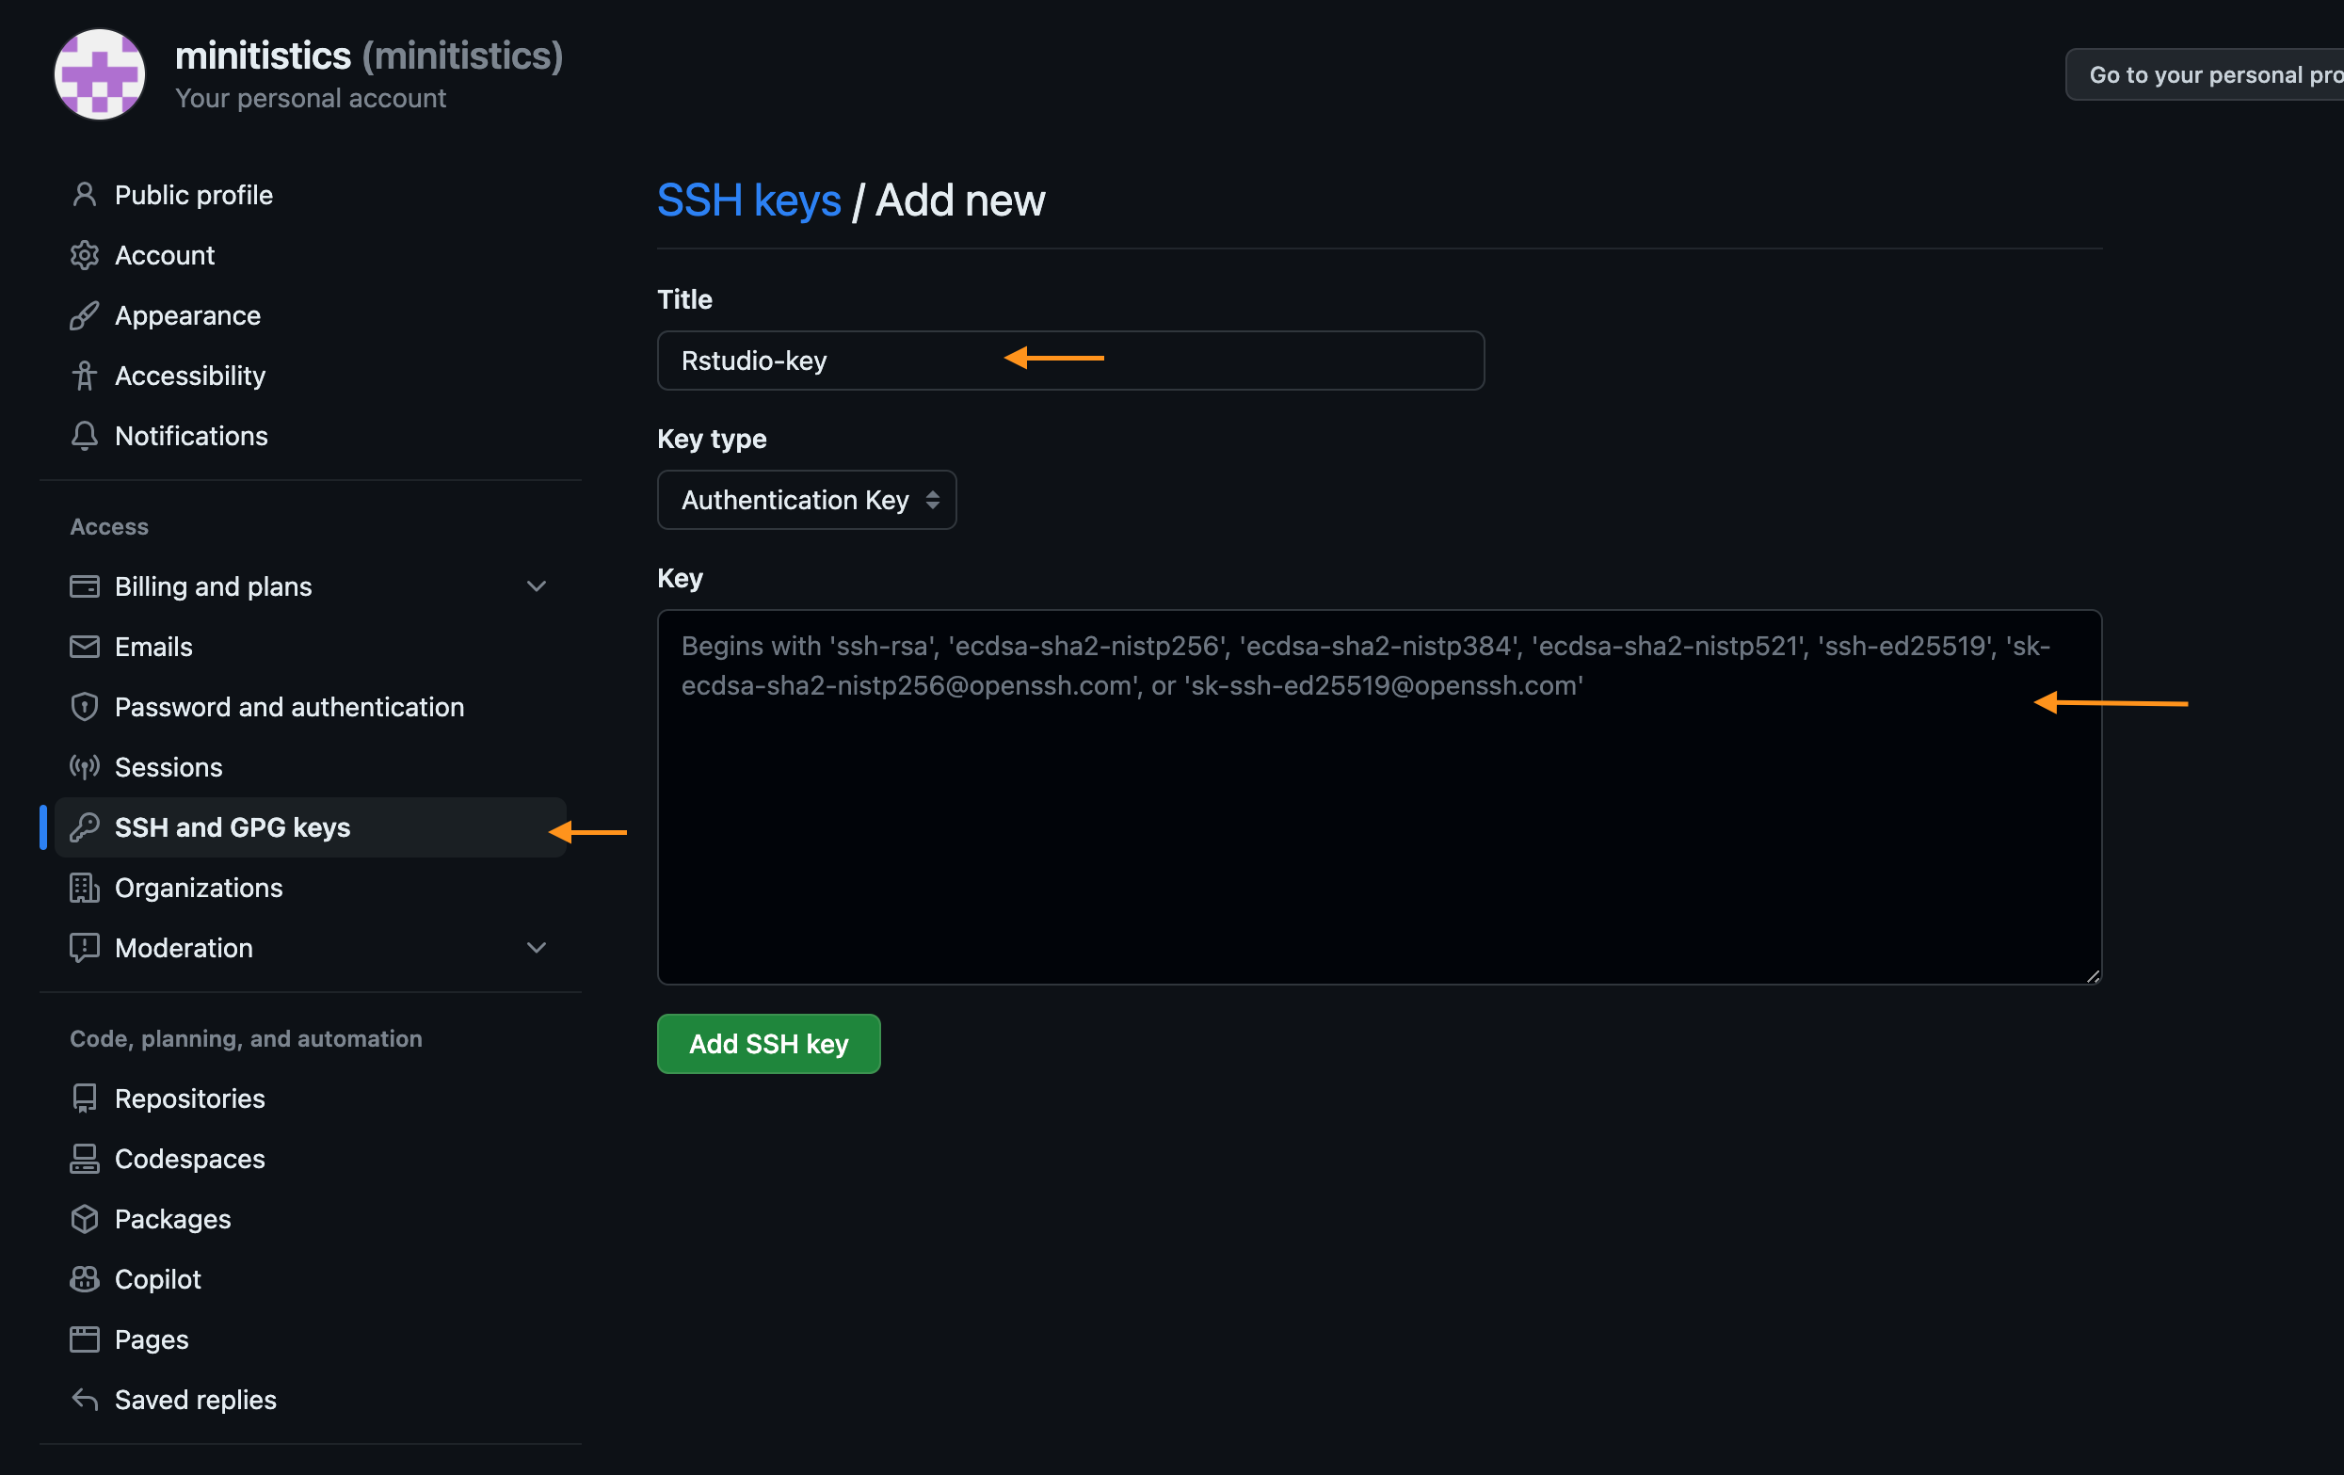Click the Account gear icon
This screenshot has width=2344, height=1475.
tap(85, 255)
